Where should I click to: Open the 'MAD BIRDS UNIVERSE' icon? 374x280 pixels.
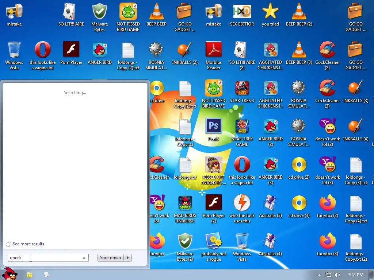185,209
